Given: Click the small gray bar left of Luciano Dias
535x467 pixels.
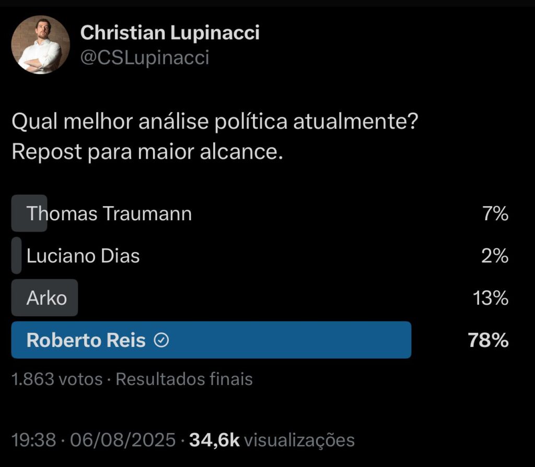Looking at the screenshot, I should 16,256.
